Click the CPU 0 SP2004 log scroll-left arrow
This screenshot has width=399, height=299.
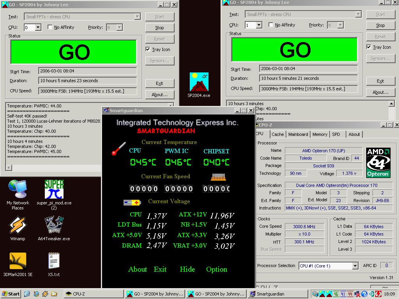[x=9, y=167]
